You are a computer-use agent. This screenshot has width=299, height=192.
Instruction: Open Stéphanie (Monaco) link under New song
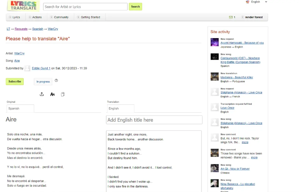[241, 123]
